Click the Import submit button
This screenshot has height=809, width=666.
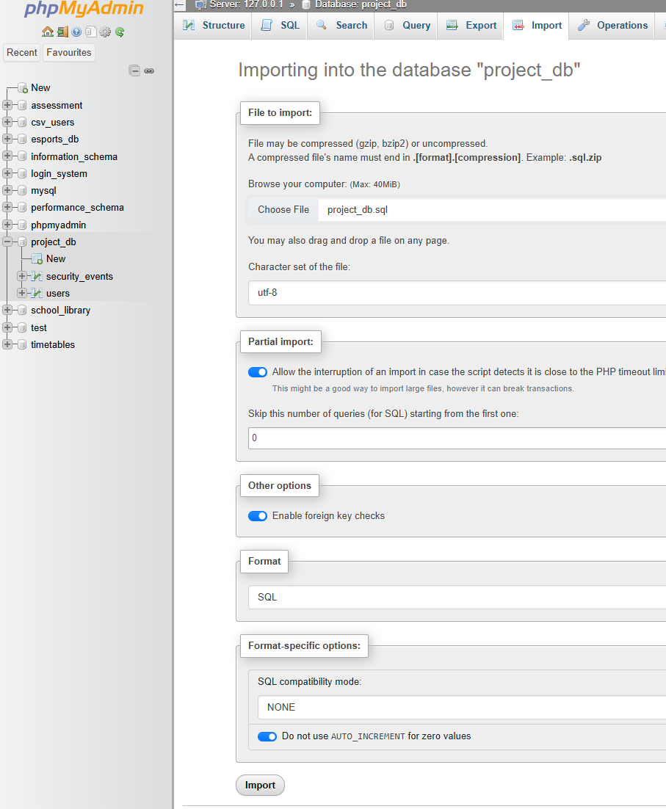coord(260,786)
